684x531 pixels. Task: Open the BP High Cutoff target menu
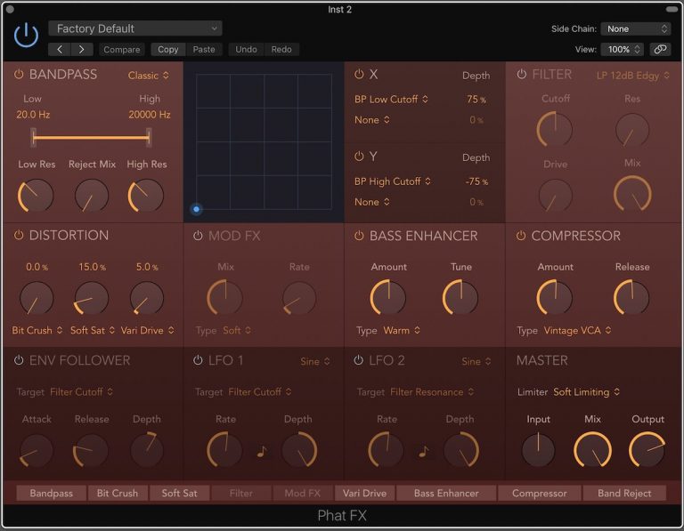(x=393, y=181)
